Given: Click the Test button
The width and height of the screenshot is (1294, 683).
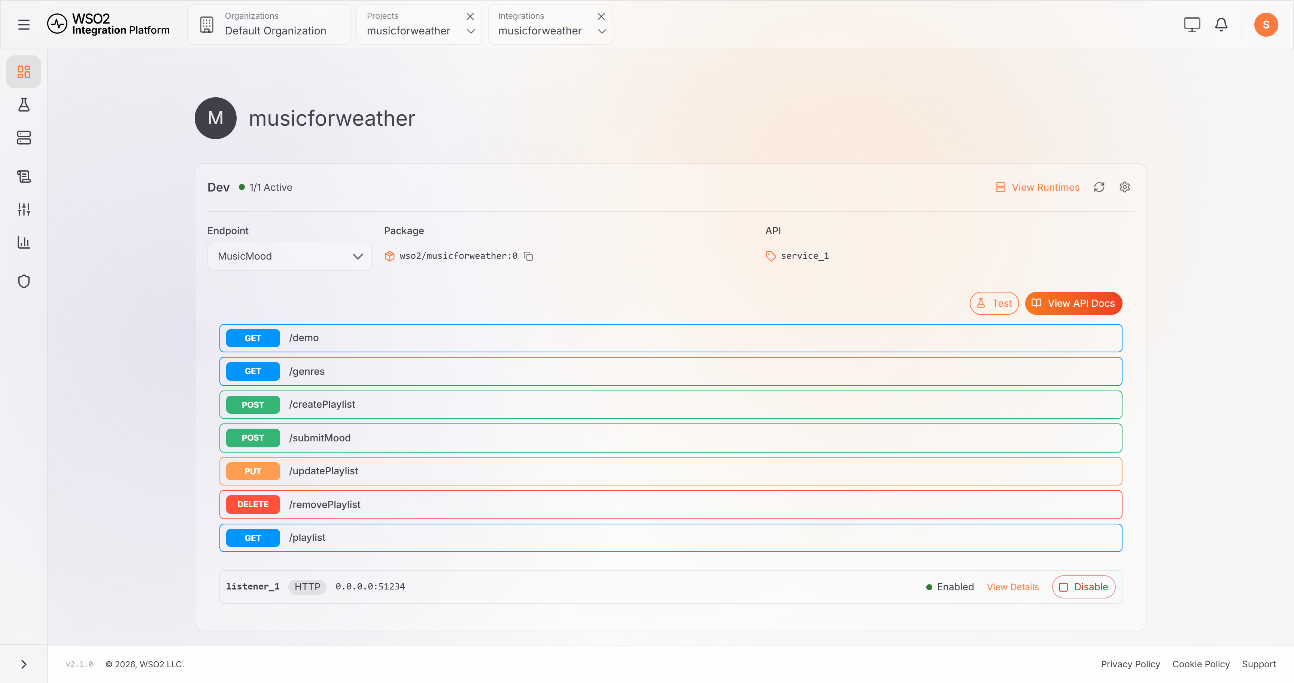Looking at the screenshot, I should pyautogui.click(x=994, y=303).
